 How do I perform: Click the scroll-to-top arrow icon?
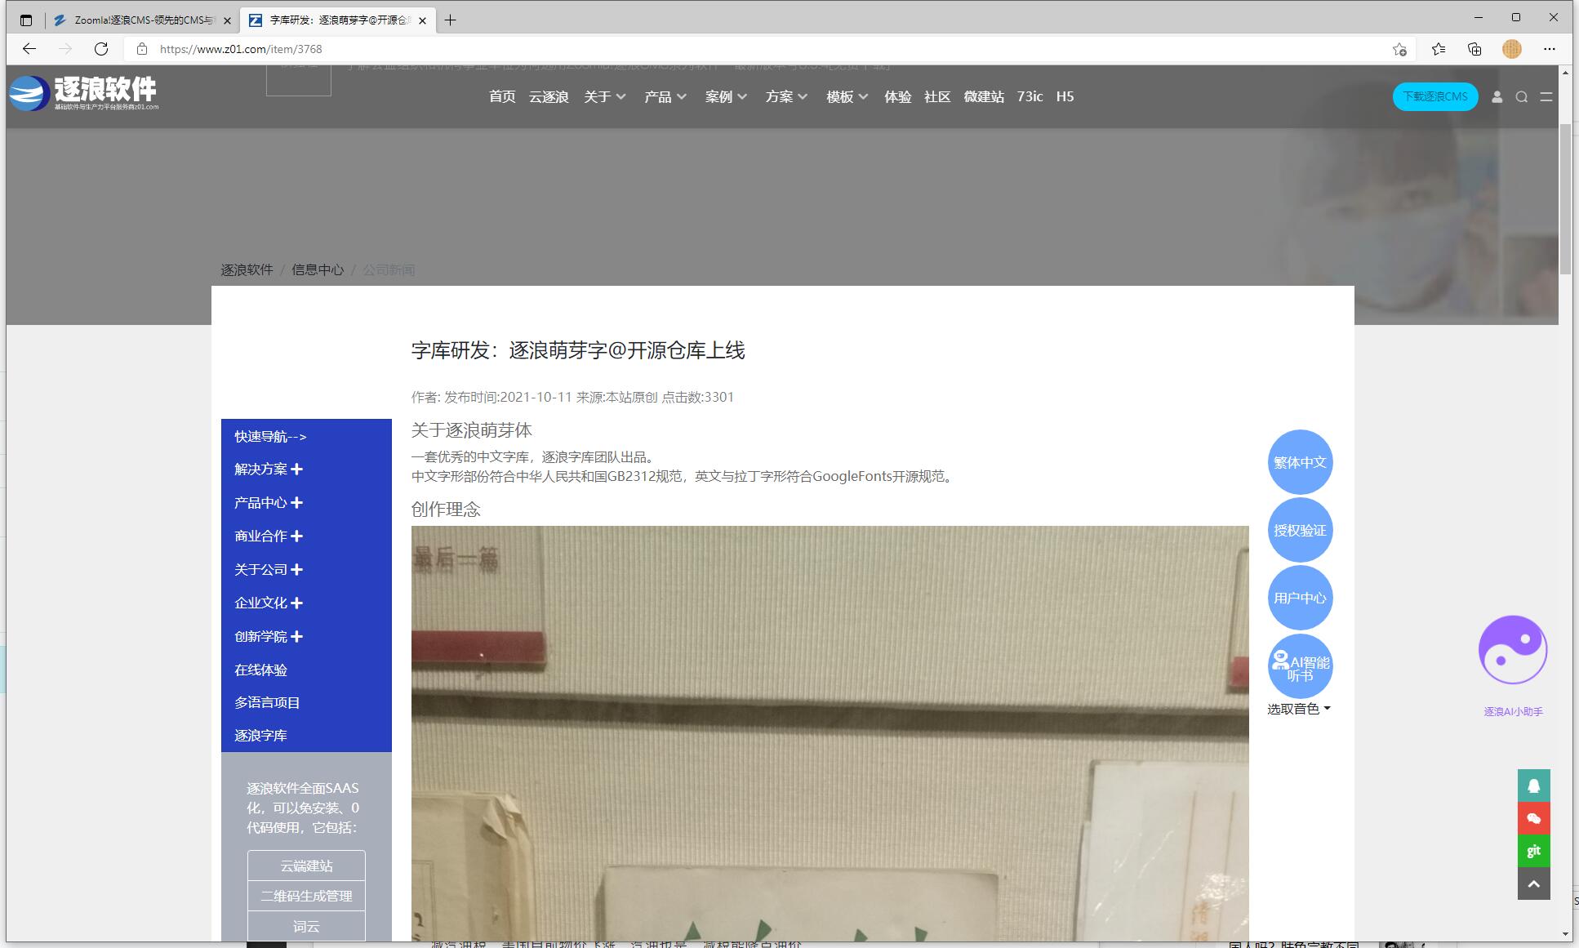click(x=1533, y=883)
